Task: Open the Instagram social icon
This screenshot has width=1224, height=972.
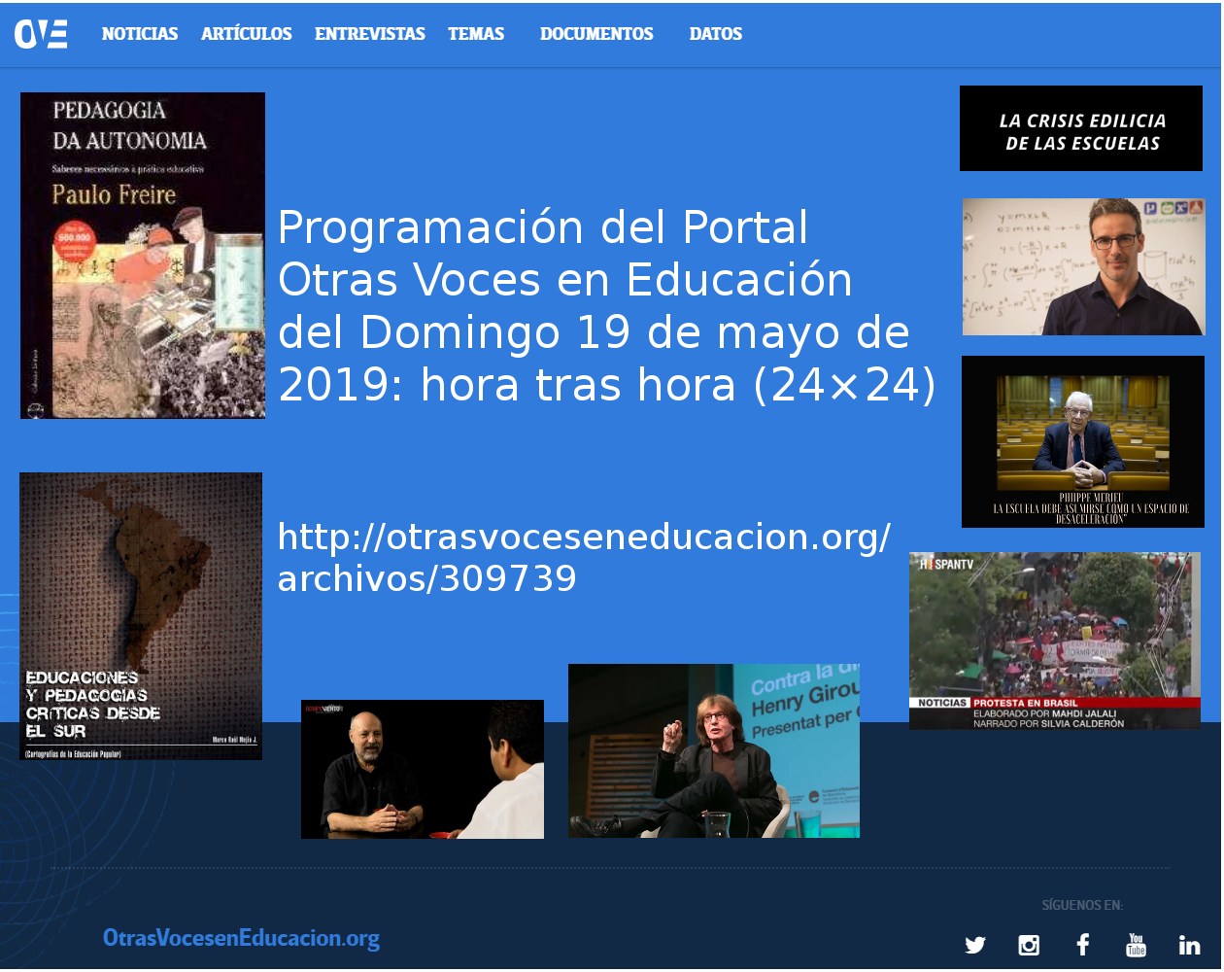Action: [x=1029, y=945]
